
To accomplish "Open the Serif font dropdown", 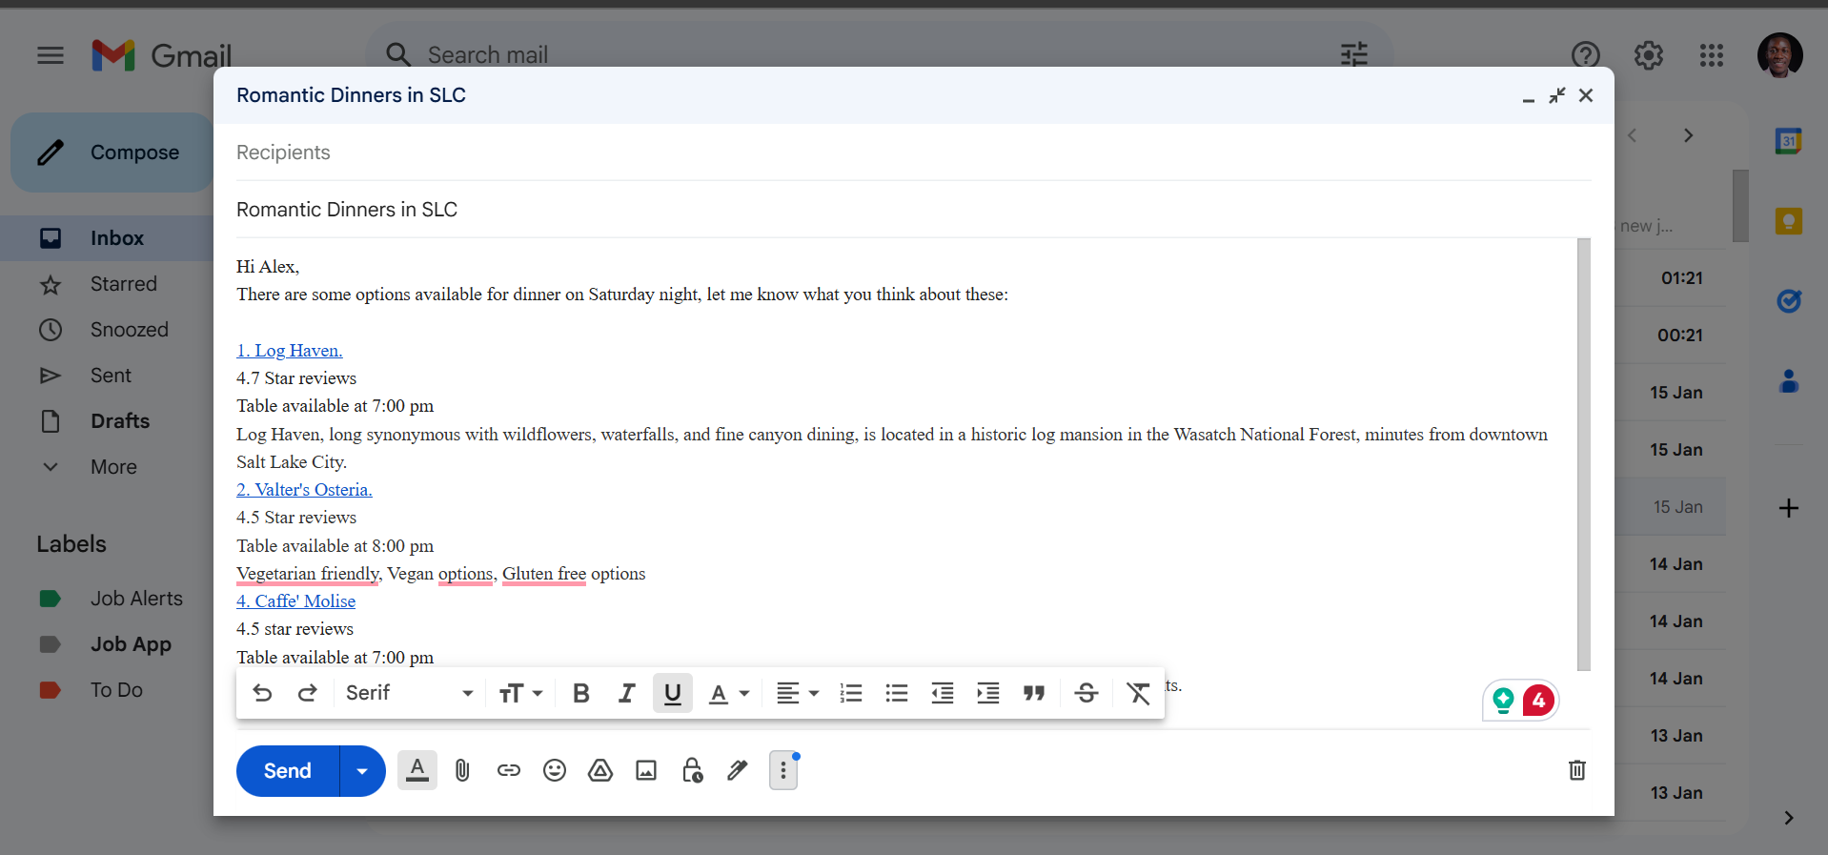I will (x=409, y=693).
